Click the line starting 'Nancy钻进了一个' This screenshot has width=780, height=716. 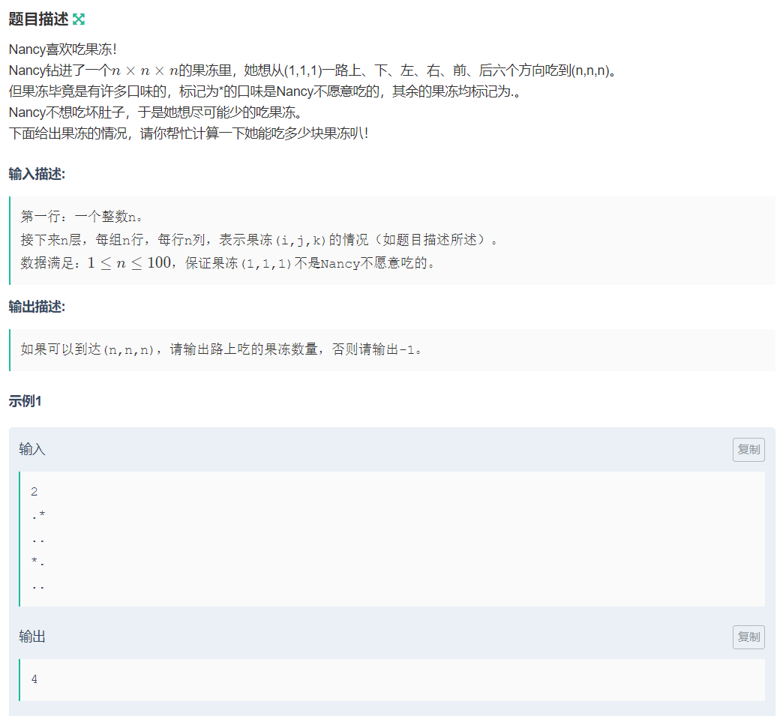pos(313,70)
